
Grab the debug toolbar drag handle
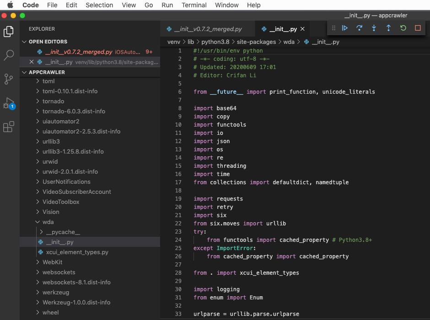tap(333, 28)
